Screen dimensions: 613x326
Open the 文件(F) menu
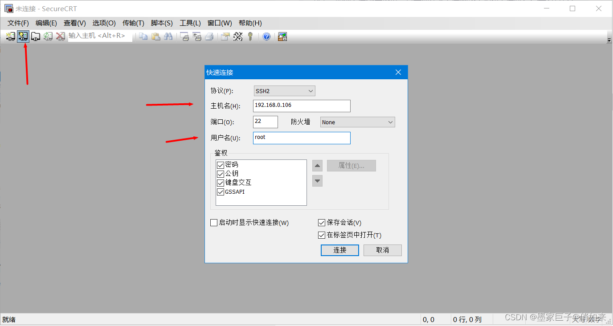point(18,23)
